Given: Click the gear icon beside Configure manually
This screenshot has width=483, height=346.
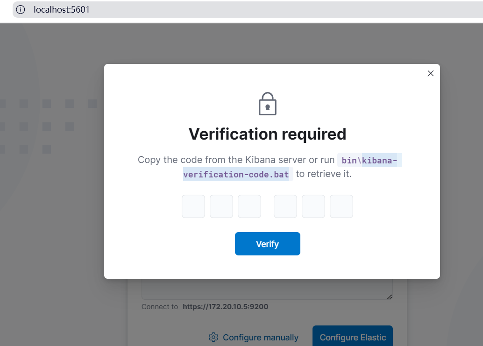Looking at the screenshot, I should point(213,338).
